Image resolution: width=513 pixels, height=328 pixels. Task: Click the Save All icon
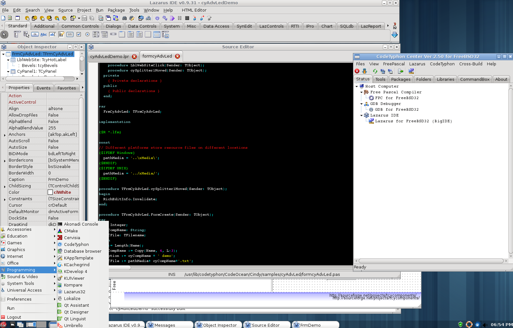(x=92, y=18)
